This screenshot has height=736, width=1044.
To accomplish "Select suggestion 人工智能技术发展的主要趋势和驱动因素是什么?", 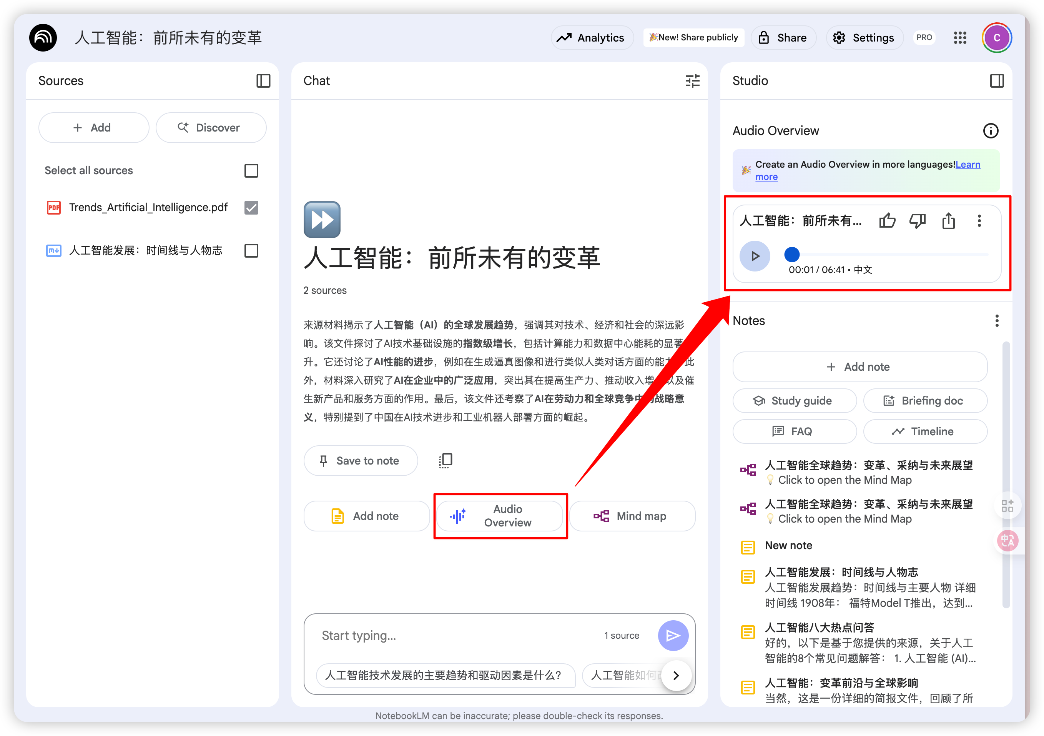I will [446, 676].
